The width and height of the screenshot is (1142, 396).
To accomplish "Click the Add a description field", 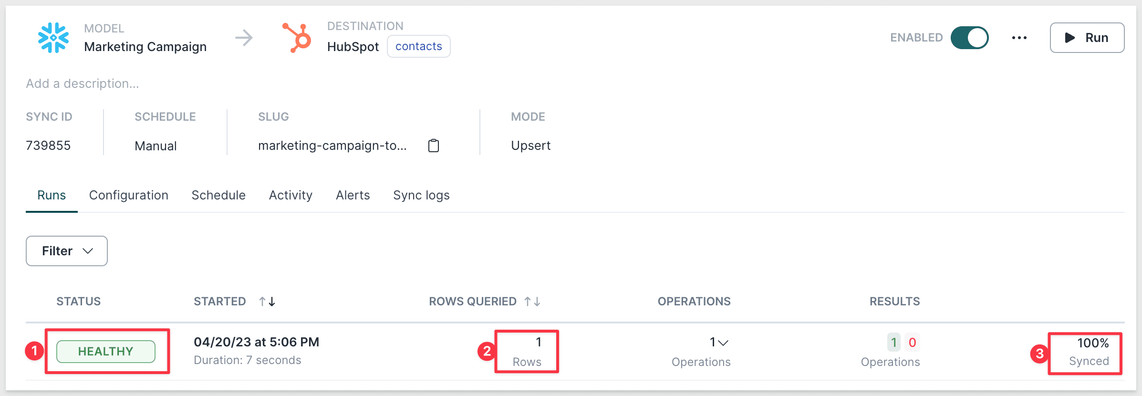I will [83, 83].
